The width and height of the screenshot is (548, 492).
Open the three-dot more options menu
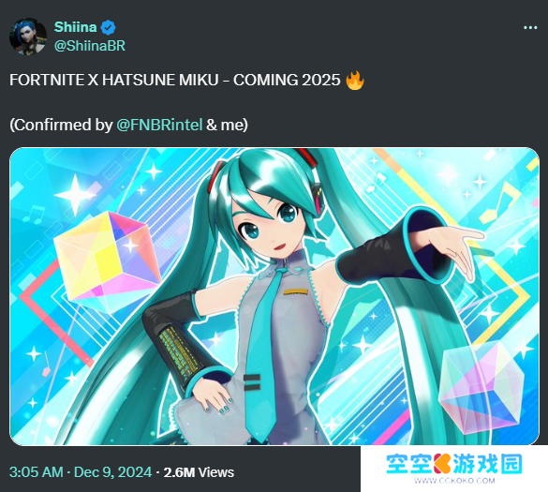click(530, 27)
